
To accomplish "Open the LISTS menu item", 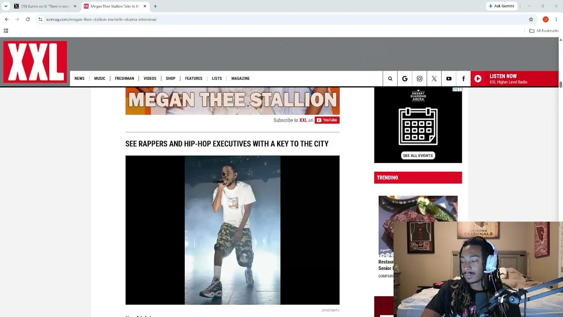I will click(217, 78).
